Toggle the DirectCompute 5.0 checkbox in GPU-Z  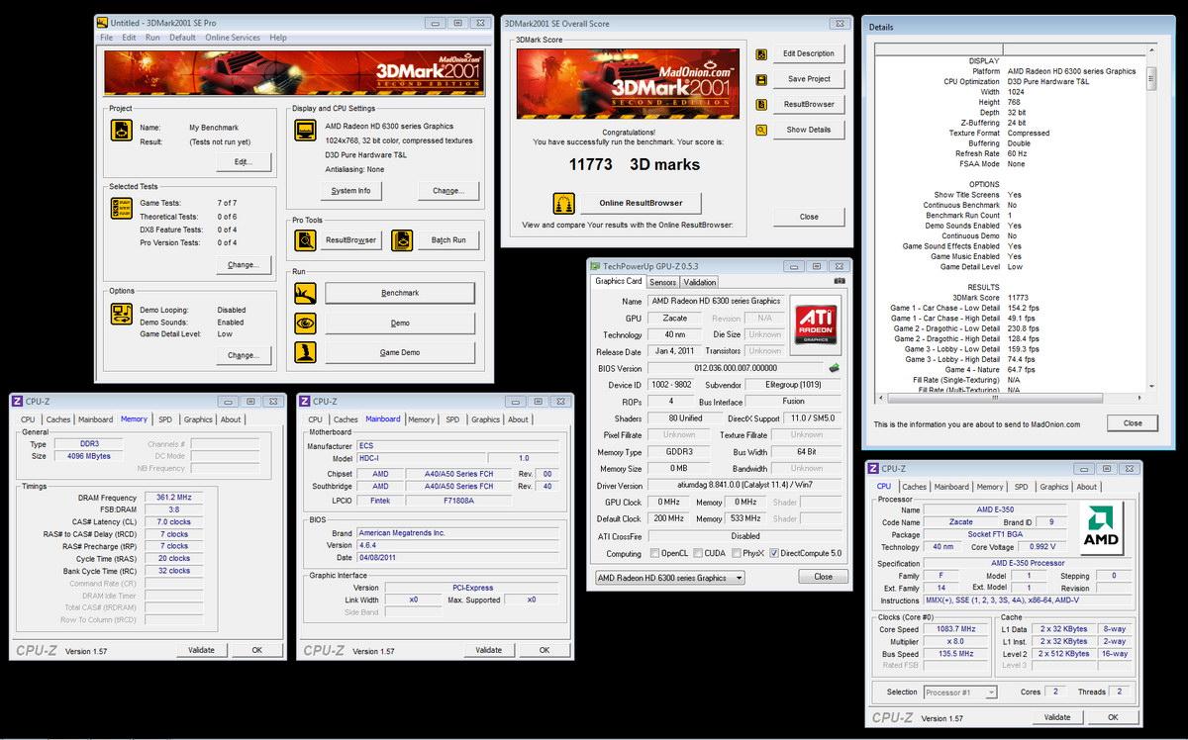click(775, 554)
